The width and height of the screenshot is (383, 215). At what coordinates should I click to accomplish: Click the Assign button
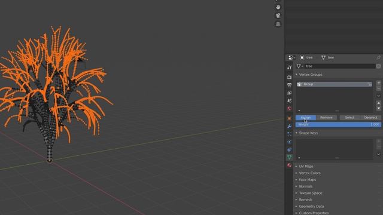[x=306, y=118]
